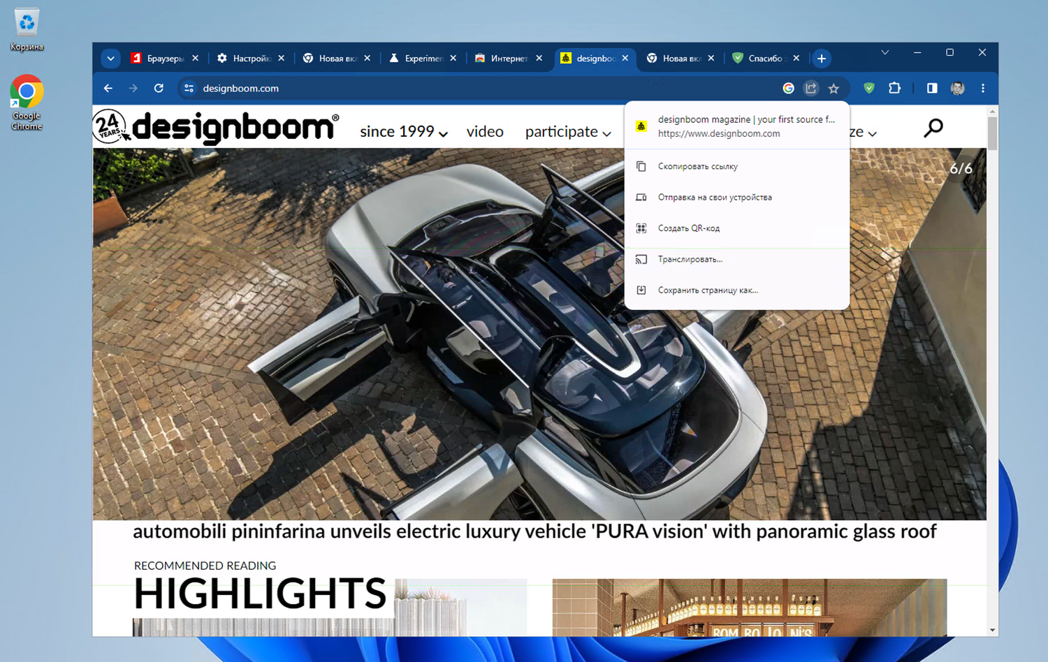The width and height of the screenshot is (1048, 662).
Task: Launch the Google Chrome desktop shortcut
Action: (x=27, y=102)
